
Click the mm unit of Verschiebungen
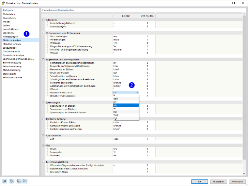[x=115, y=36]
